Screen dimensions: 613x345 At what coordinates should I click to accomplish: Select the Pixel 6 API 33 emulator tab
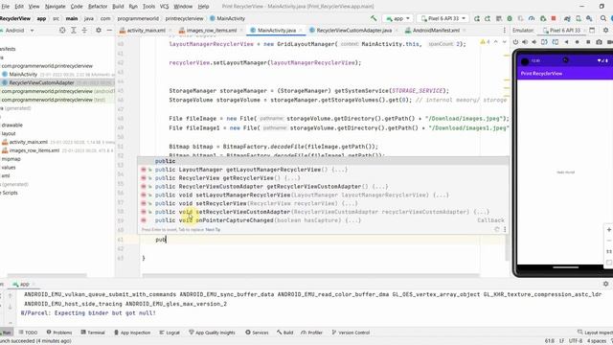tap(562, 30)
